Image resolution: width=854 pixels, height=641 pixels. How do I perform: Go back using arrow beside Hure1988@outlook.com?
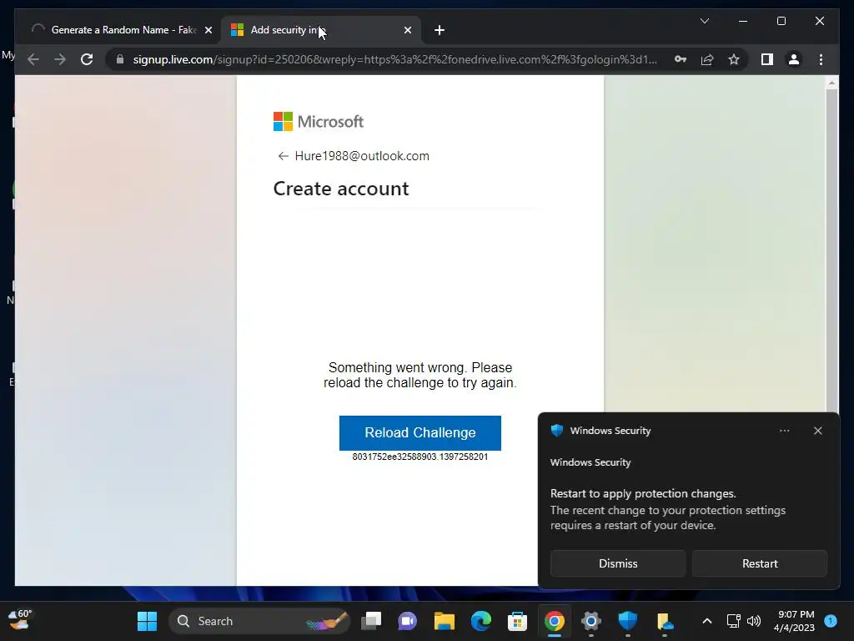283,156
